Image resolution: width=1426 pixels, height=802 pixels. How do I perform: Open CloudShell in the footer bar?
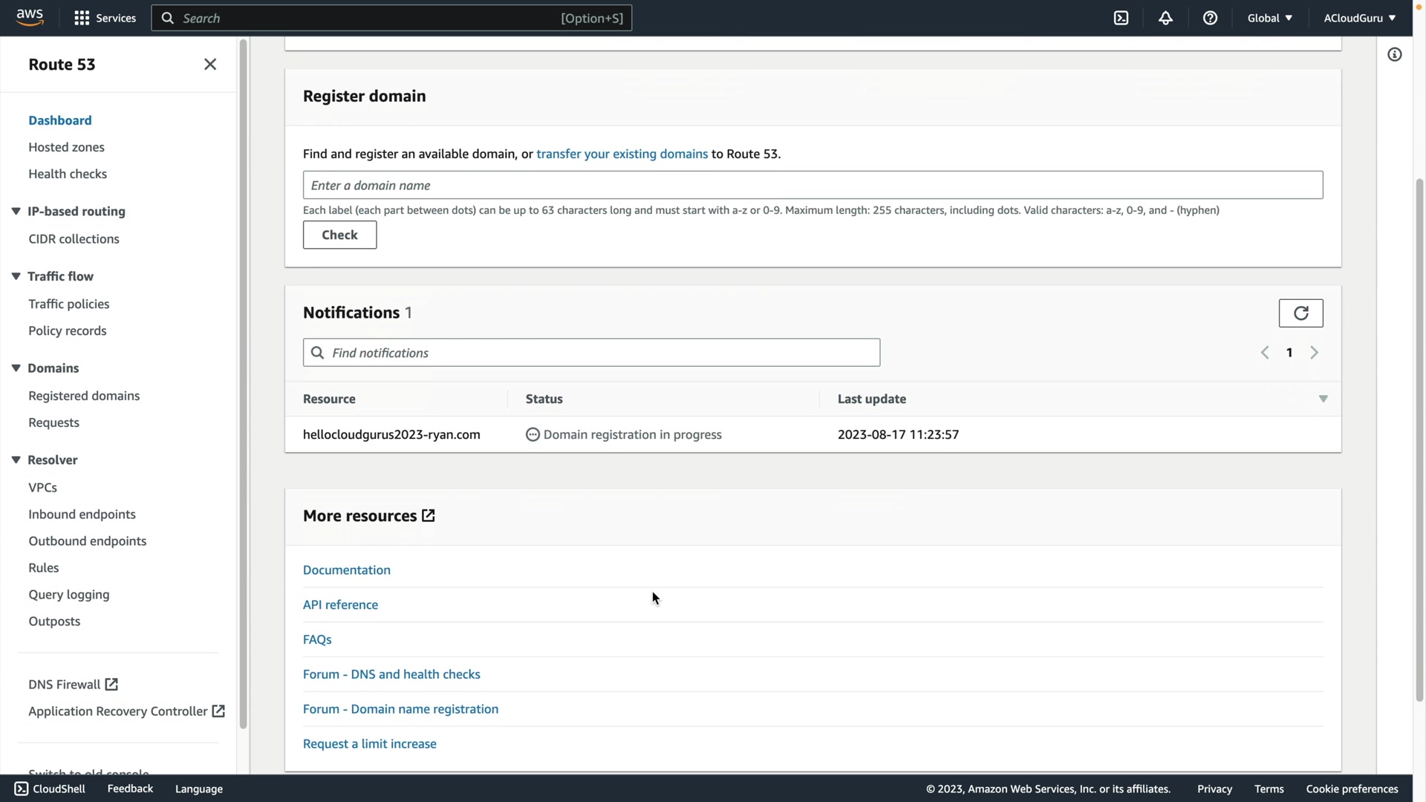click(50, 789)
